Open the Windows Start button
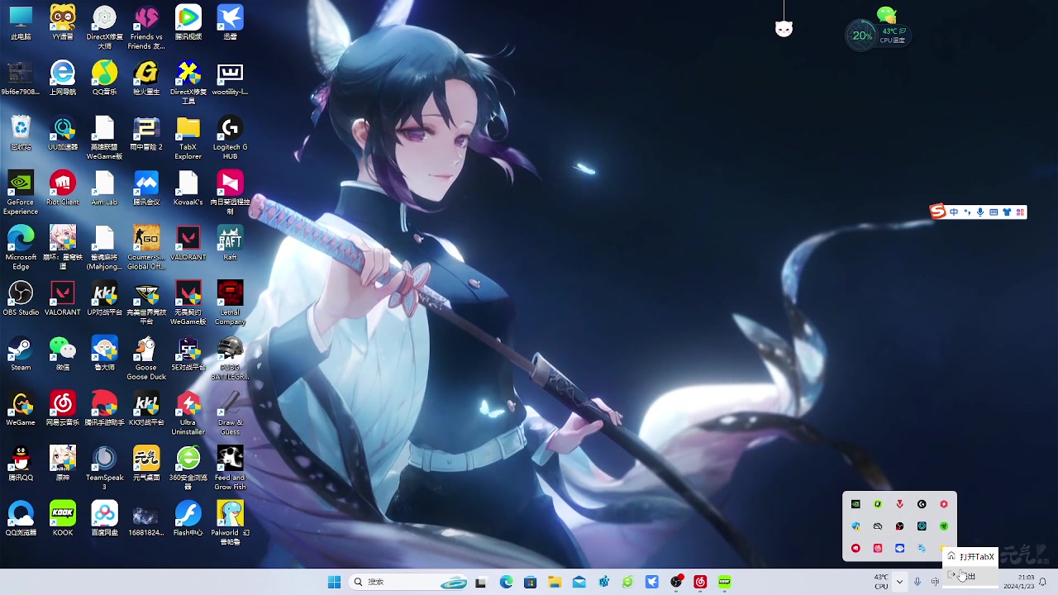The height and width of the screenshot is (595, 1058). coord(334,582)
